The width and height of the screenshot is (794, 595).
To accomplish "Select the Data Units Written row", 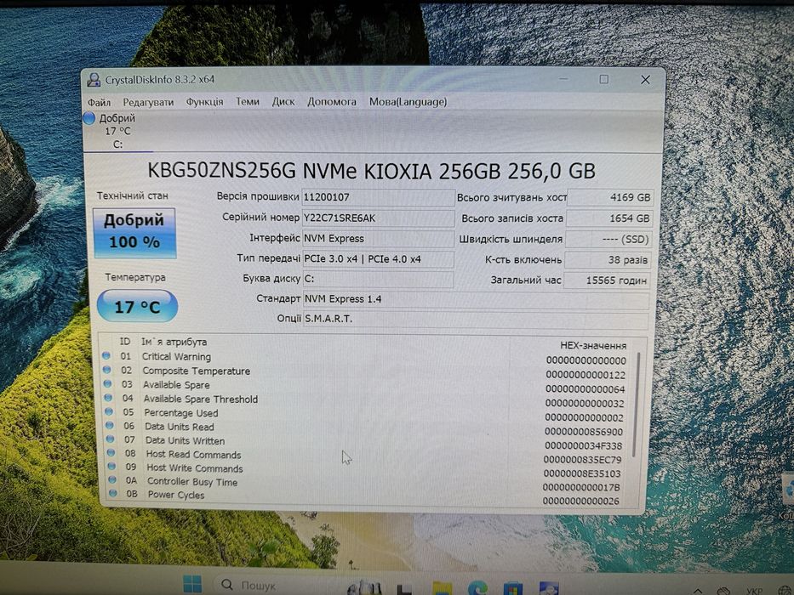I will 364,442.
